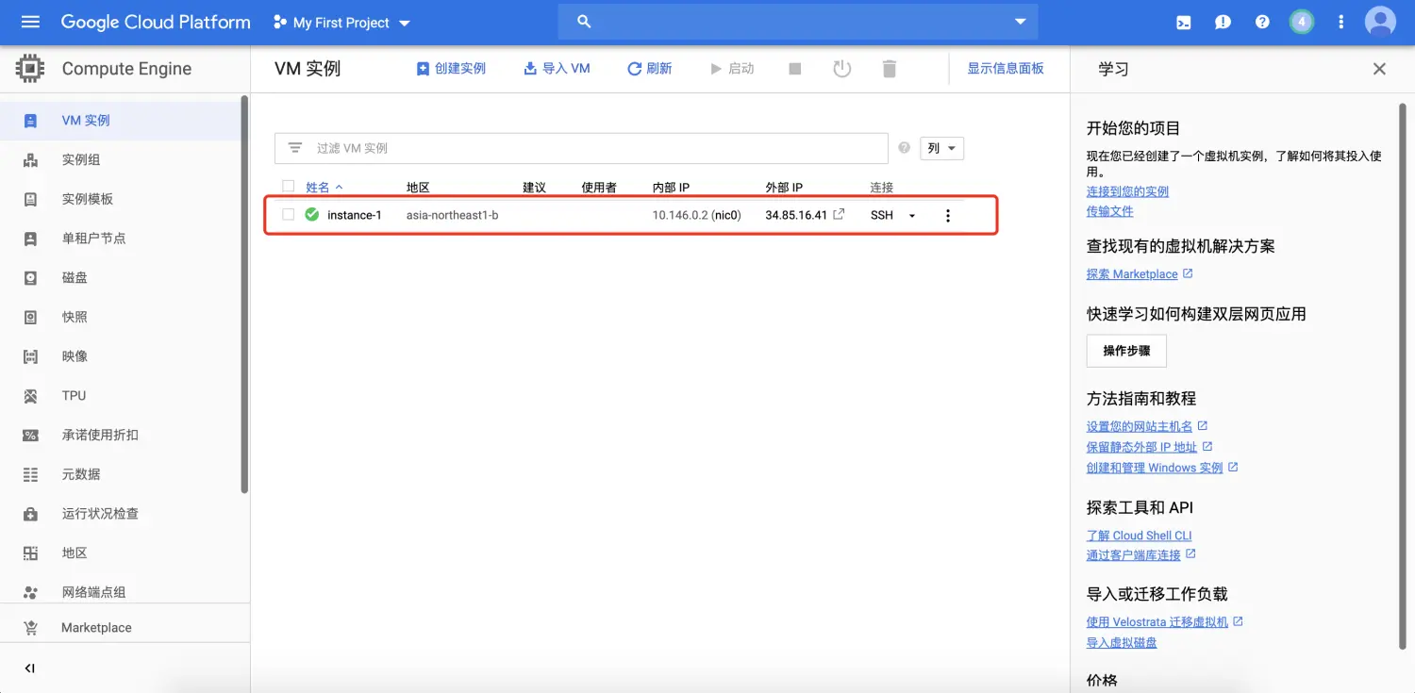Click 显示信息面板 button
The height and width of the screenshot is (693, 1415).
click(x=1006, y=69)
